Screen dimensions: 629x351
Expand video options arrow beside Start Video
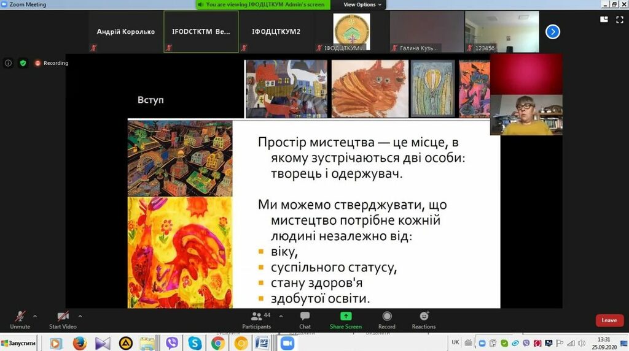click(80, 317)
